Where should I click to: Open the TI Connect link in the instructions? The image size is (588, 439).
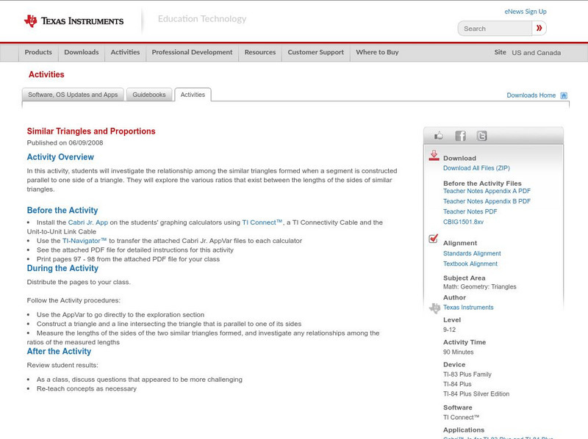pos(262,222)
